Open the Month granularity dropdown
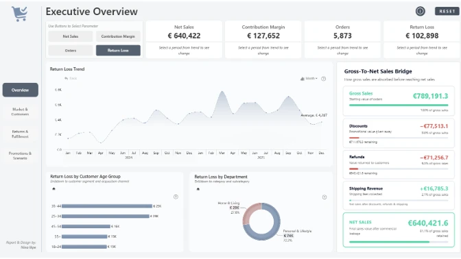This screenshot has width=461, height=259. (309, 79)
